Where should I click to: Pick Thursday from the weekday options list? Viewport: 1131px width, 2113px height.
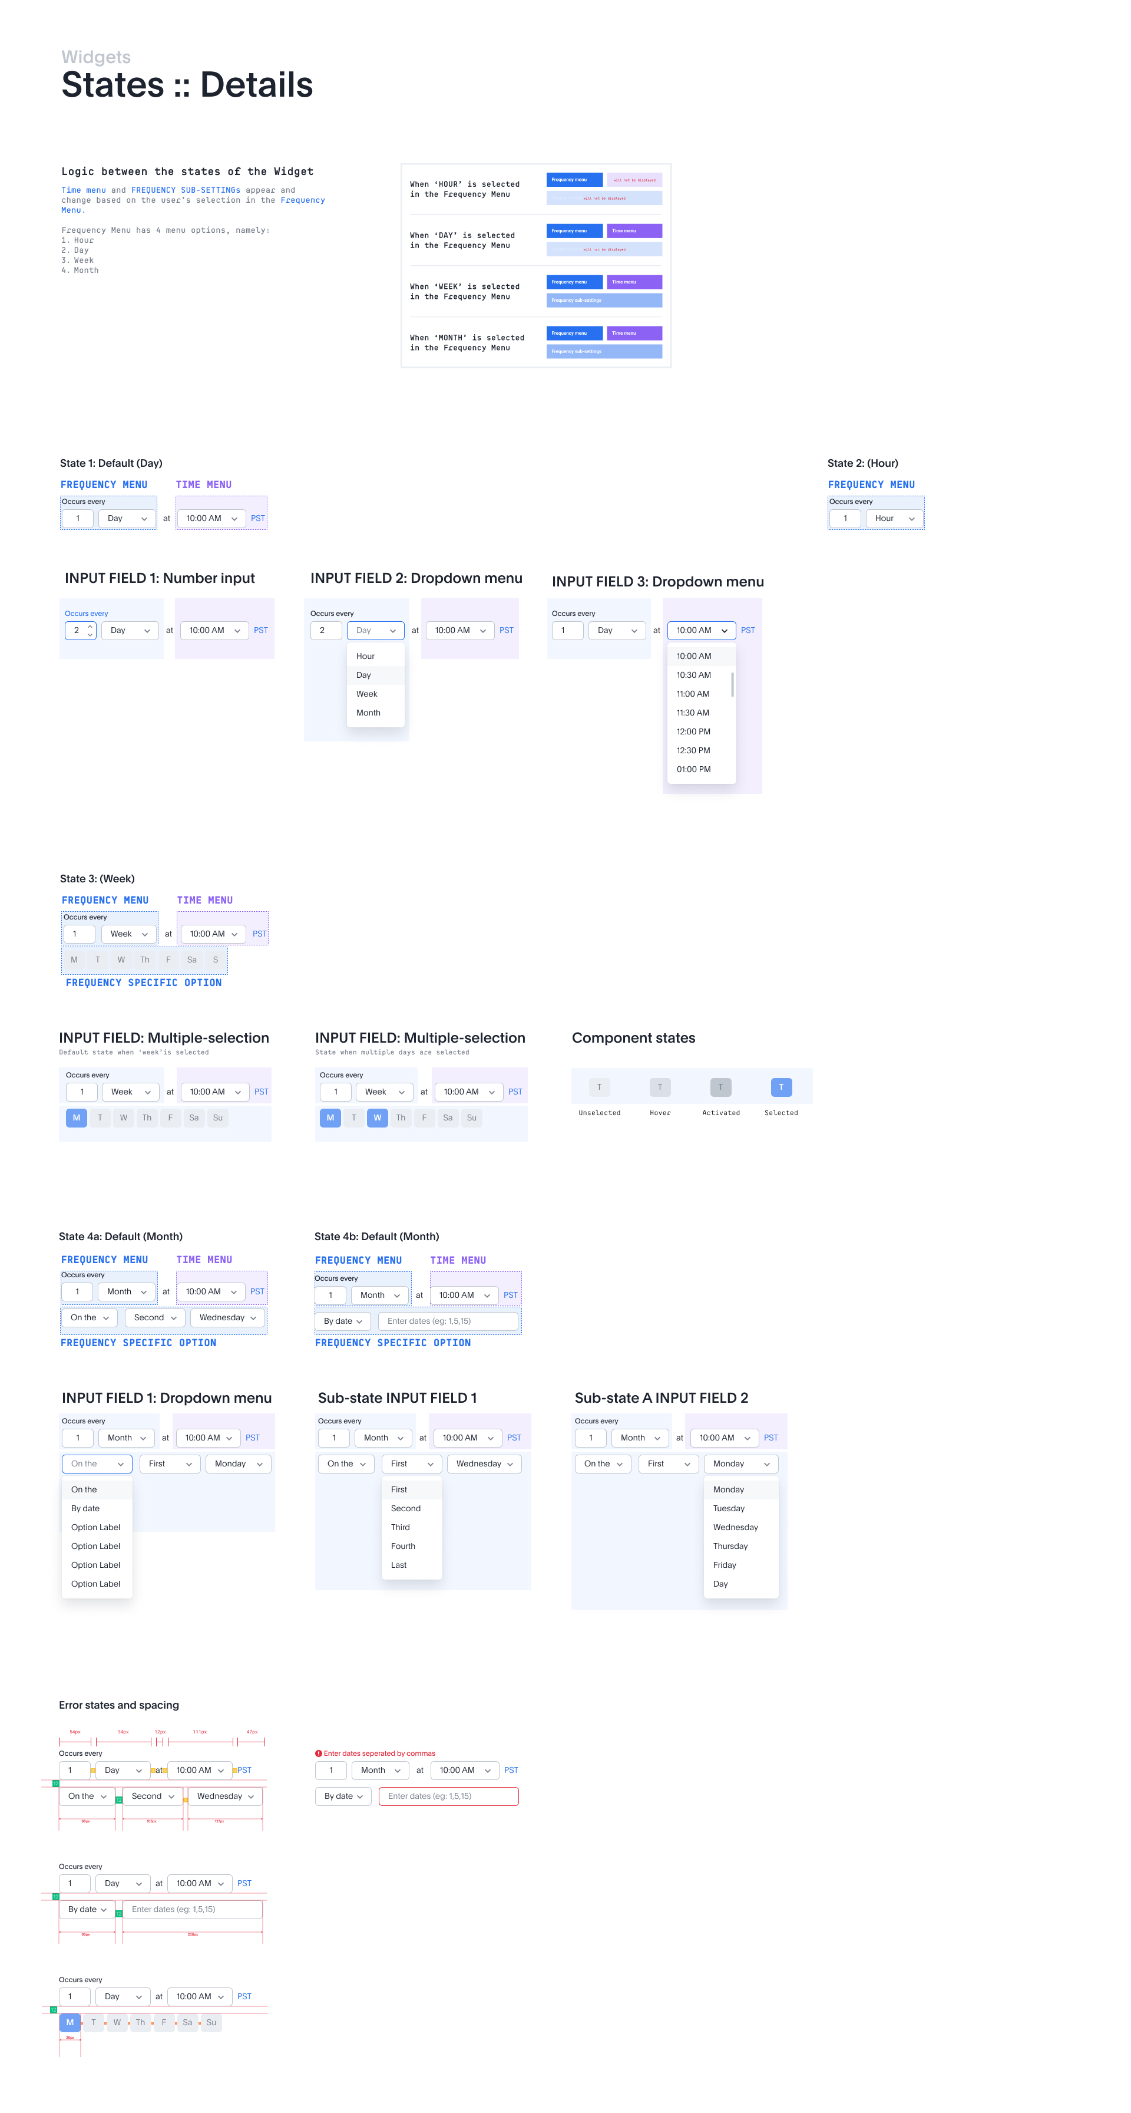click(x=730, y=1546)
